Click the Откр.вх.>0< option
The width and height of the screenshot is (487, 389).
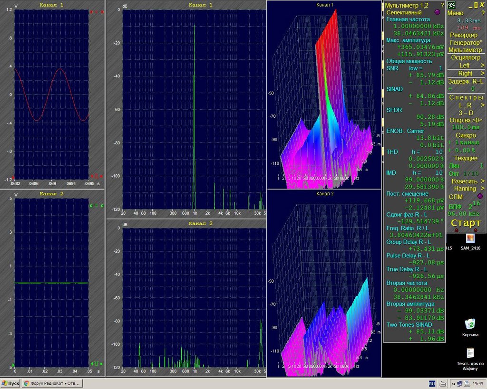click(466, 120)
